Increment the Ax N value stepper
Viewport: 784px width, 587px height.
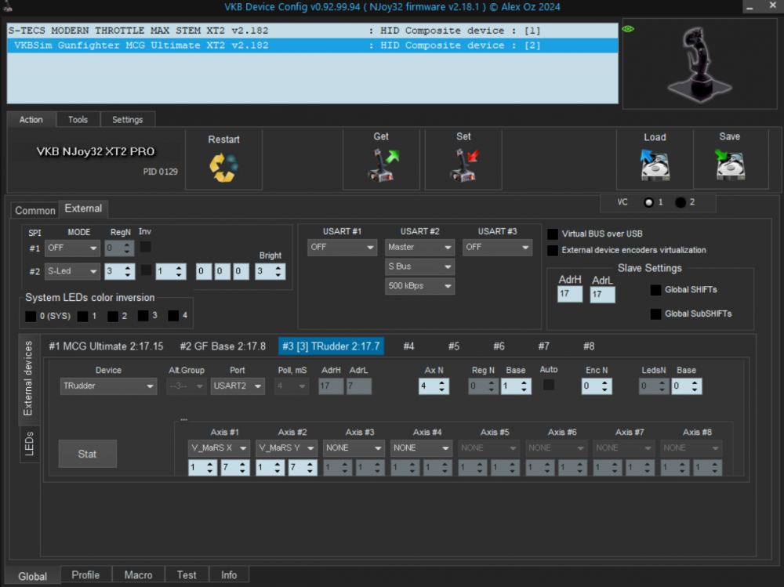tap(443, 382)
